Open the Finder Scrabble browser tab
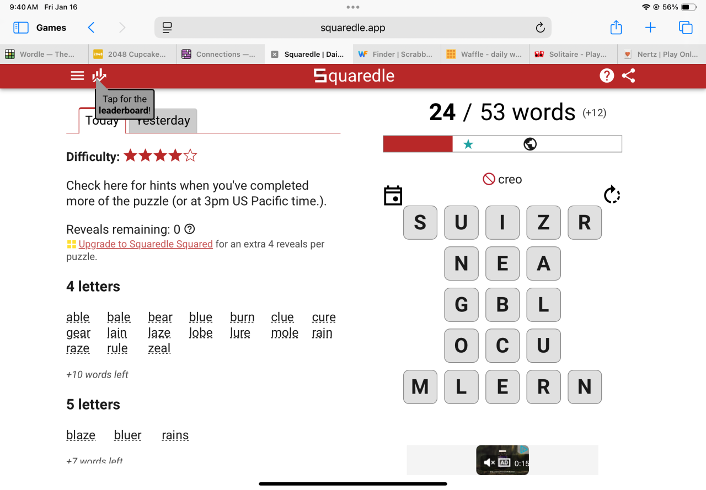Image resolution: width=706 pixels, height=490 pixels. coord(398,54)
